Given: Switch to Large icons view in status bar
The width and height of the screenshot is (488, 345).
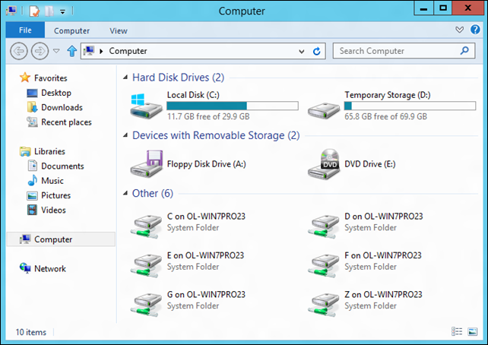Looking at the screenshot, I should 471,332.
